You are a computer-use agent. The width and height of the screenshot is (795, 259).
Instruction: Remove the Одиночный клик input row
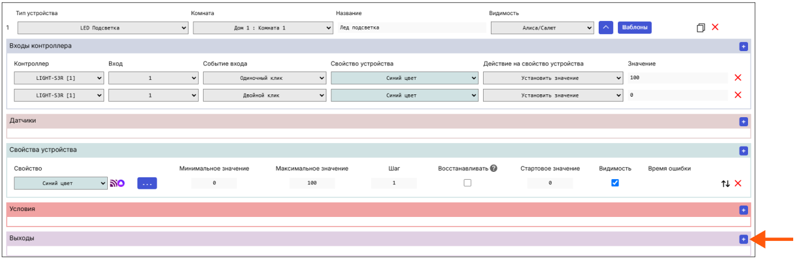coord(738,78)
